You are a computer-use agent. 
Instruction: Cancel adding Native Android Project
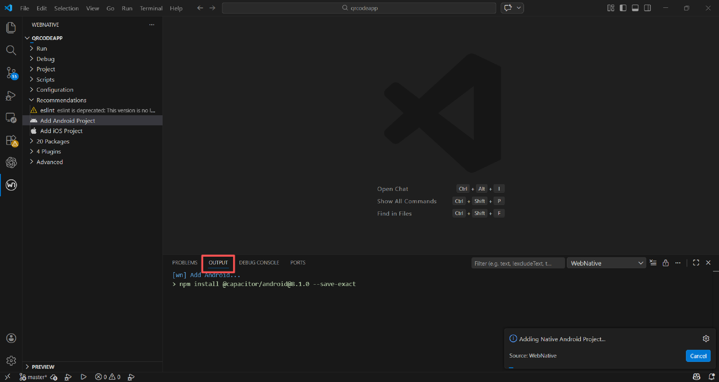coord(698,356)
